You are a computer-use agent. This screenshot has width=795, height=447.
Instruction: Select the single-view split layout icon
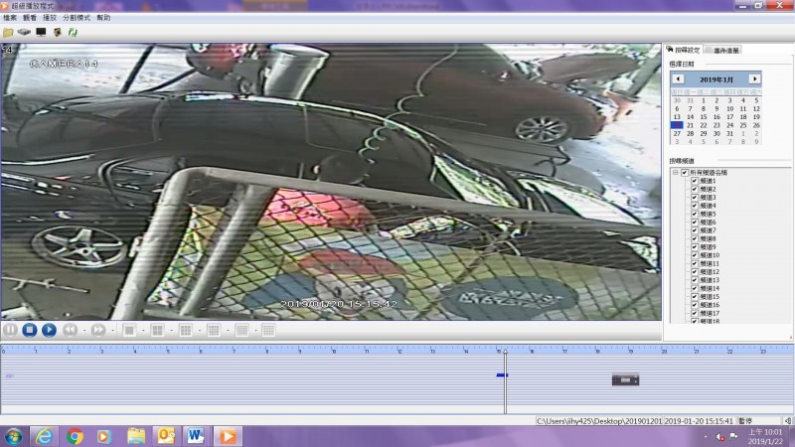129,330
